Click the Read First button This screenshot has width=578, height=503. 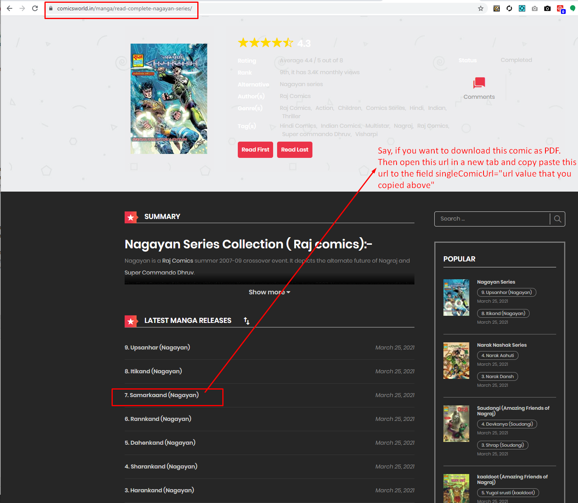pyautogui.click(x=255, y=150)
